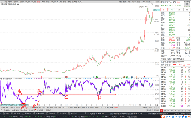Viewport: 191px width, 118px height.
Task: Switch to the 资金流向 tab
Action: tap(24, 110)
